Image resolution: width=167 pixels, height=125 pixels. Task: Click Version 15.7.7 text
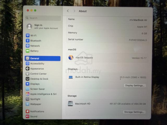point(139,58)
